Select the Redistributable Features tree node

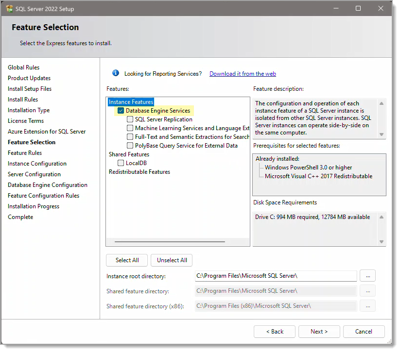click(139, 172)
